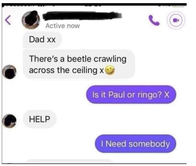
Task: Open contact's profile picture in header
Action: pyautogui.click(x=31, y=20)
